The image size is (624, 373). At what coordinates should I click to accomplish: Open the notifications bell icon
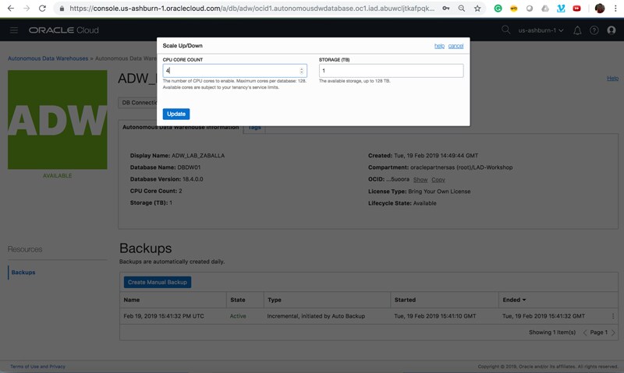[x=577, y=30]
